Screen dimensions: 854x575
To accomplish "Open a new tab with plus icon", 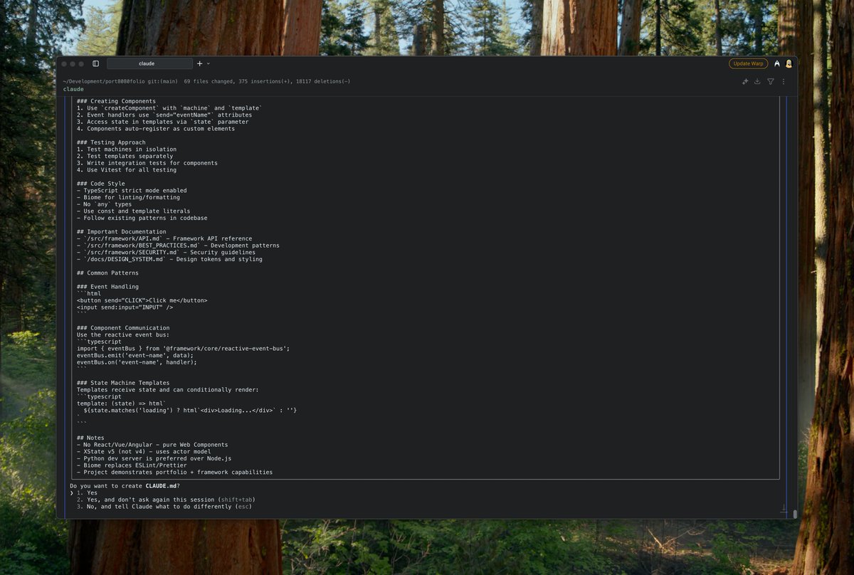I will [x=199, y=63].
